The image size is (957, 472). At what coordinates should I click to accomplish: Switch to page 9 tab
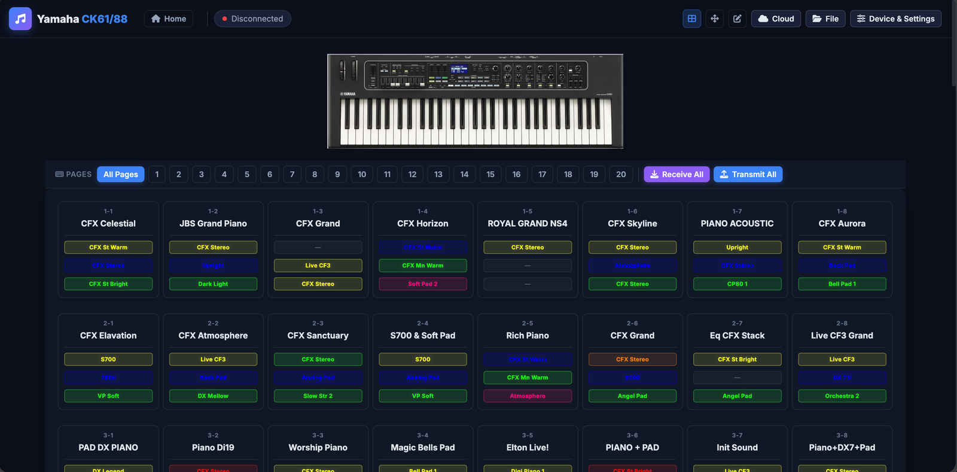coord(337,174)
